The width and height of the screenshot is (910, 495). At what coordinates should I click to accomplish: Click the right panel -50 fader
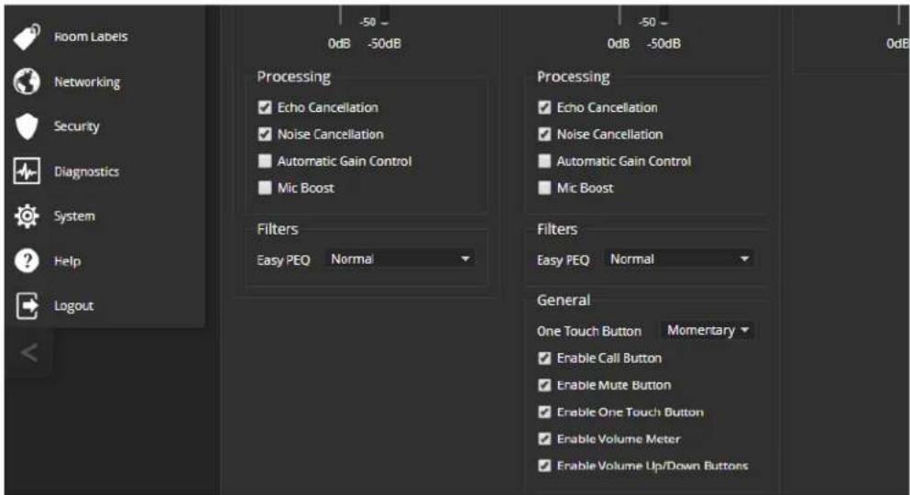click(x=663, y=16)
